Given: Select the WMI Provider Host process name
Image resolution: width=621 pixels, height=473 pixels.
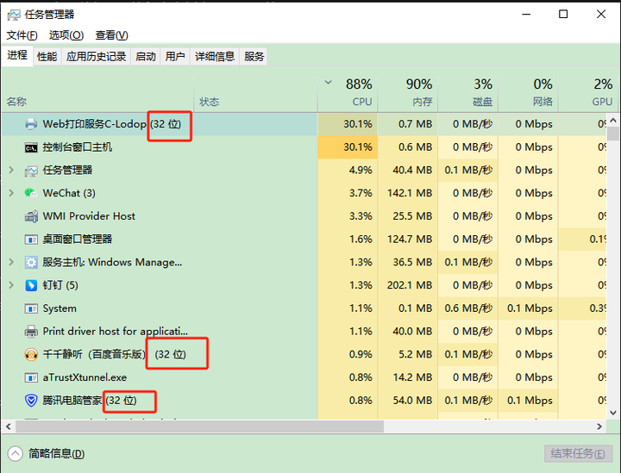Looking at the screenshot, I should coord(89,216).
